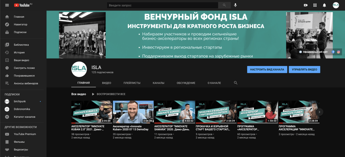Viewport: 345px width, 157px height.
Task: Open Innovate Kuban 2.0 video thumbnail
Action: point(92,112)
